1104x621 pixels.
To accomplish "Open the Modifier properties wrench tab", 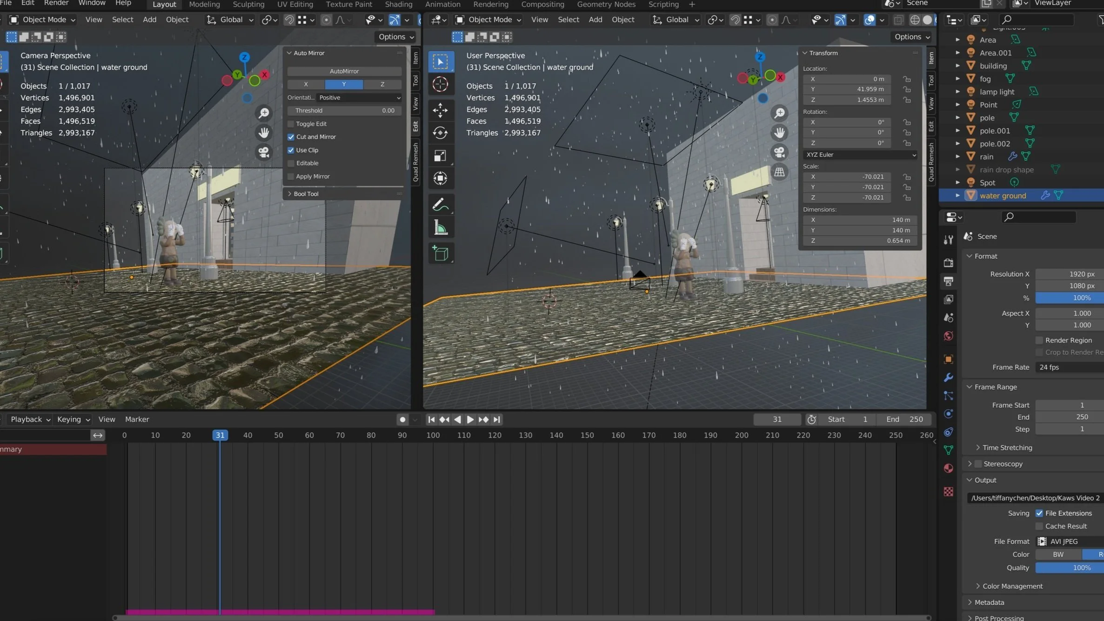I will coord(948,377).
